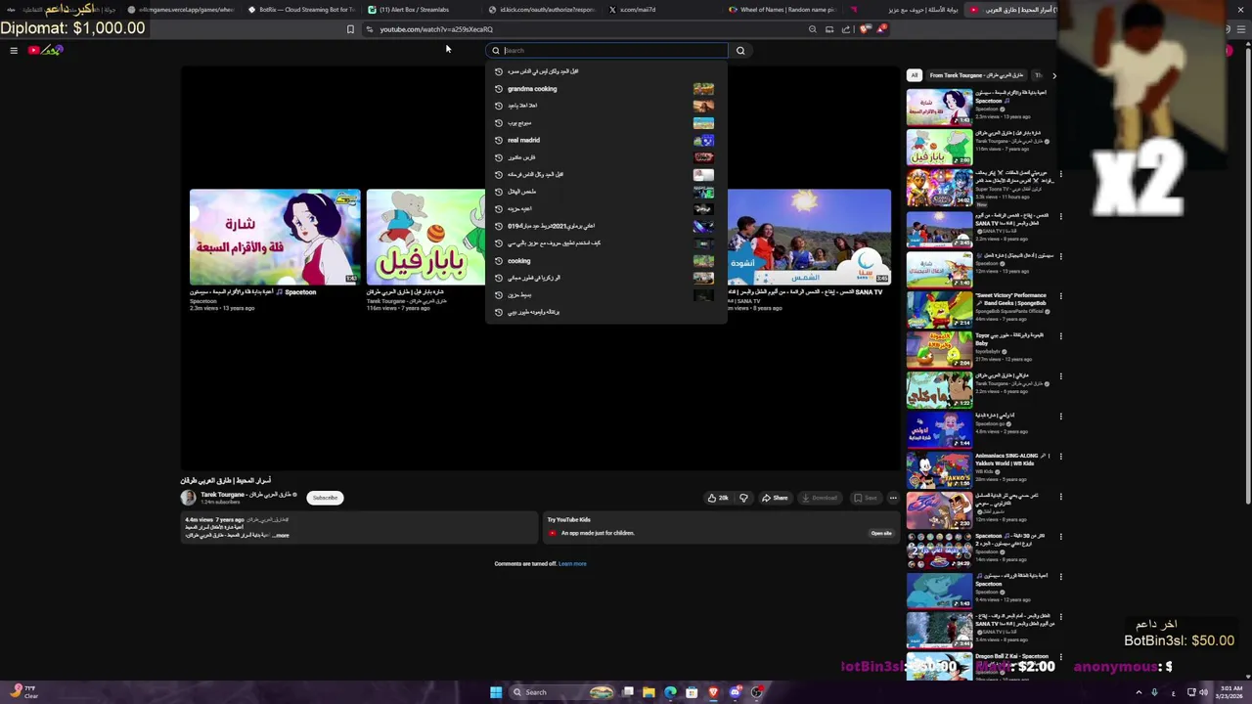This screenshot has height=704, width=1252.
Task: Click the youtube.com address bar URL
Action: pyautogui.click(x=436, y=29)
